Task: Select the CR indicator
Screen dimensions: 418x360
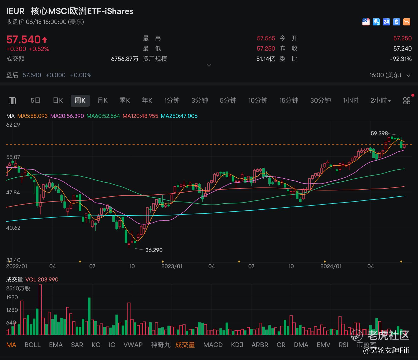Action: [x=281, y=345]
